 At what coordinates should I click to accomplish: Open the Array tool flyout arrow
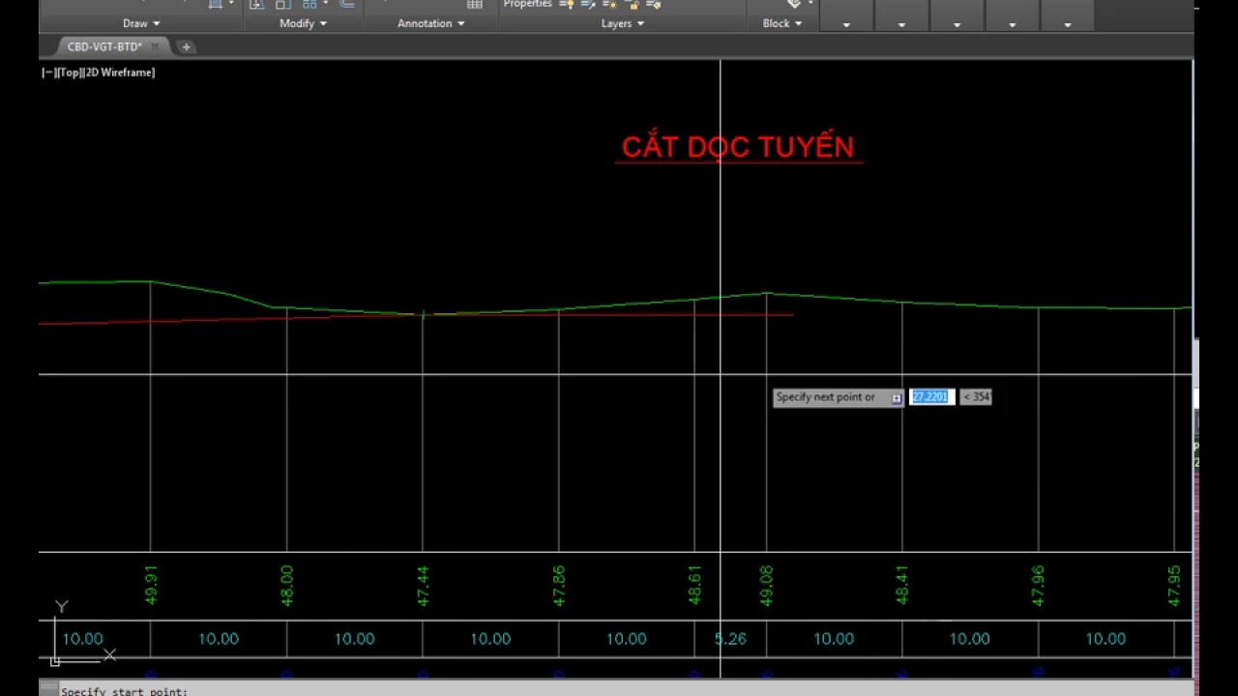pyautogui.click(x=326, y=4)
